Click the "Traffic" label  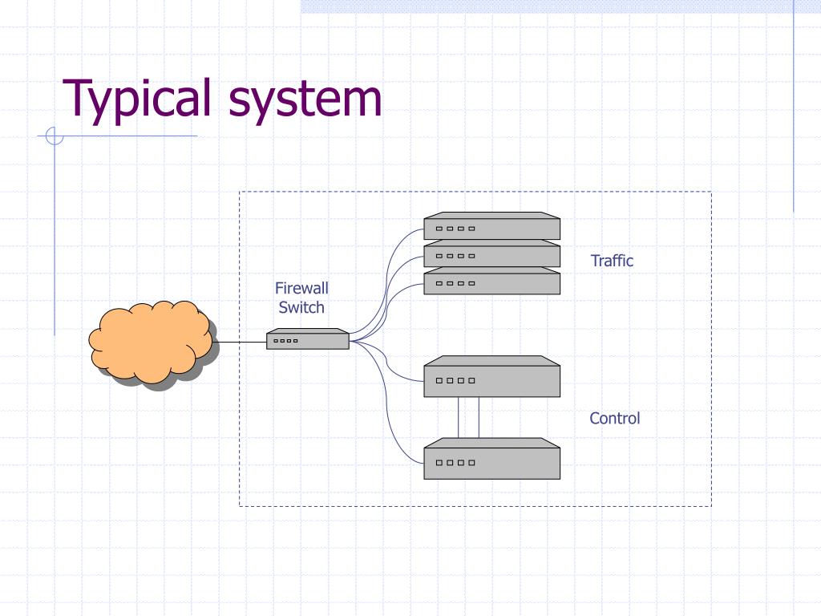612,261
